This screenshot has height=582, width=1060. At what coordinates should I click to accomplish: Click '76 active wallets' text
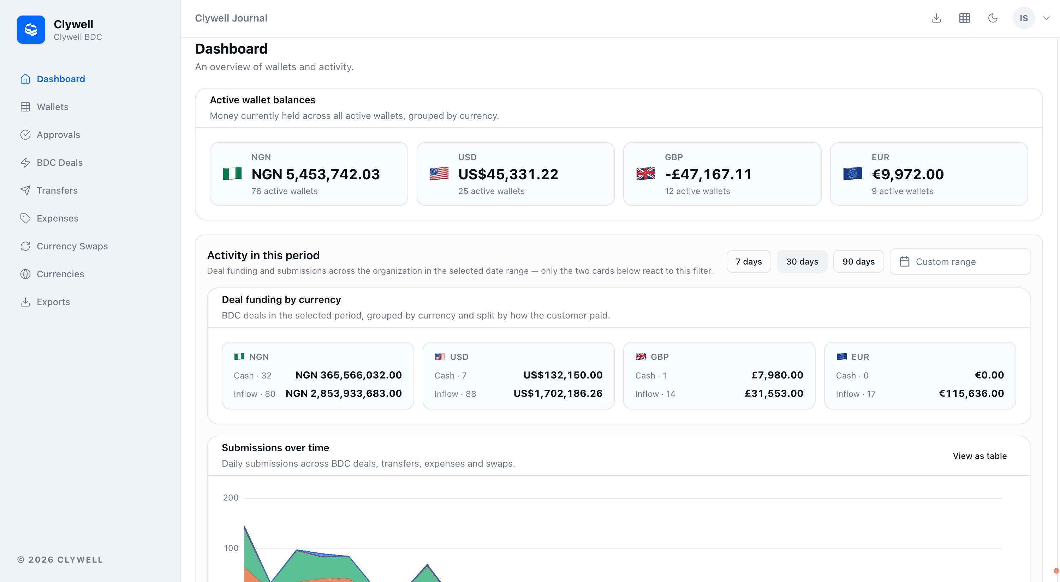284,191
